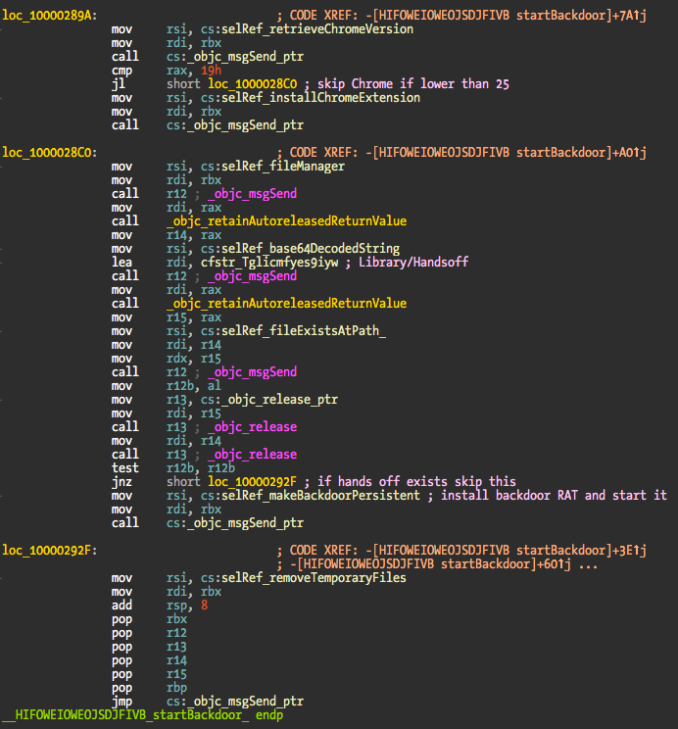This screenshot has height=729, width=678.
Task: Click r12 in the pop r12 line
Action: coord(176,633)
